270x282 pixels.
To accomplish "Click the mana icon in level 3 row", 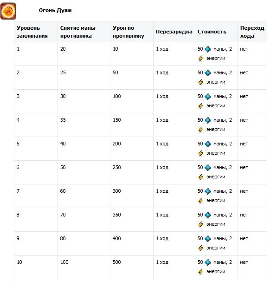I will point(208,97).
